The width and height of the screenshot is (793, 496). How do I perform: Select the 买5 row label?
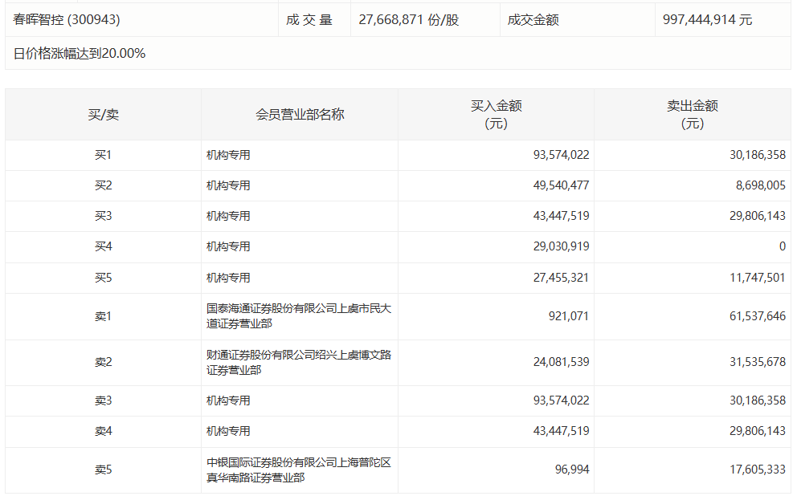click(100, 278)
